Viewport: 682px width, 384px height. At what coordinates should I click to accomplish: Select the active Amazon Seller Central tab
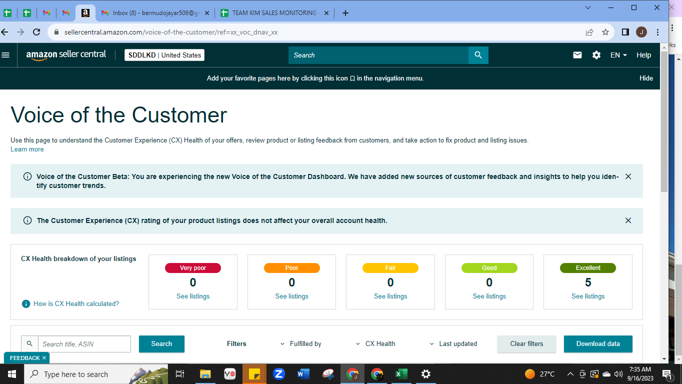[85, 13]
